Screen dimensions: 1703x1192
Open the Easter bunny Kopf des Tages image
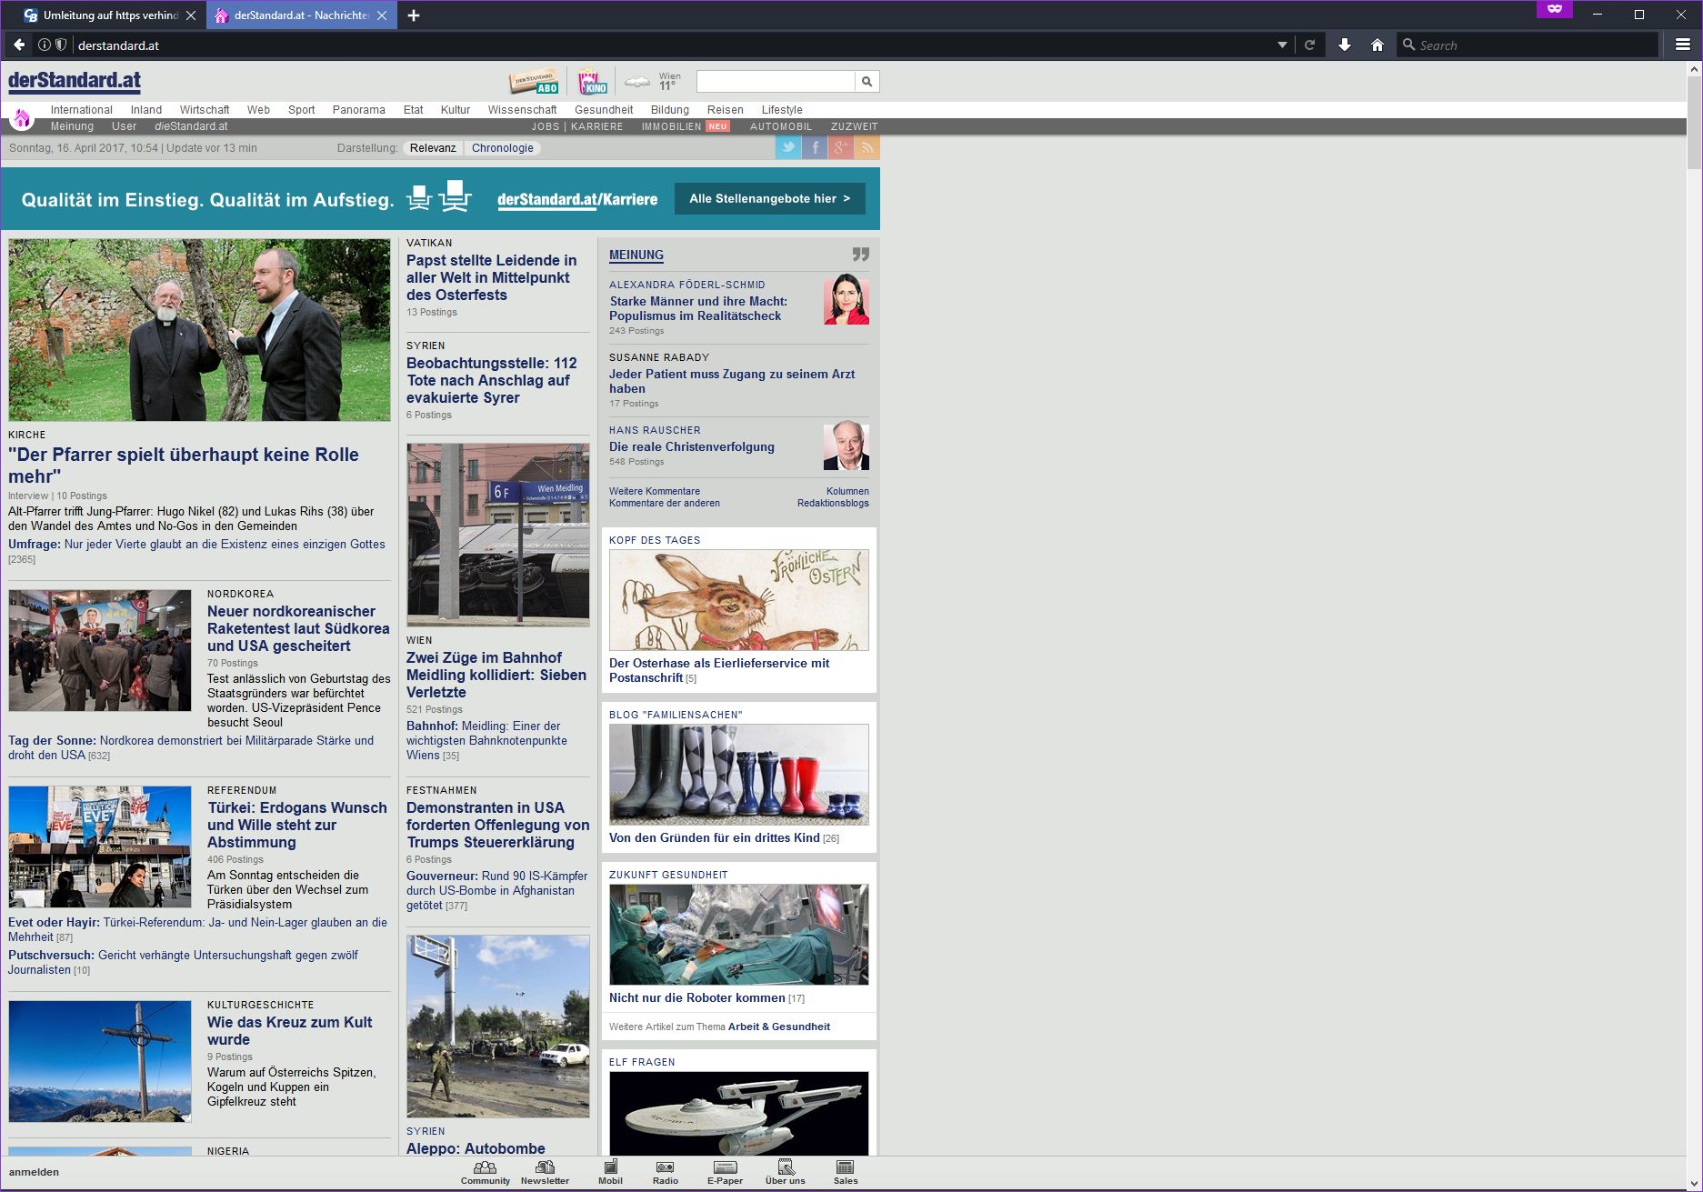coord(739,600)
